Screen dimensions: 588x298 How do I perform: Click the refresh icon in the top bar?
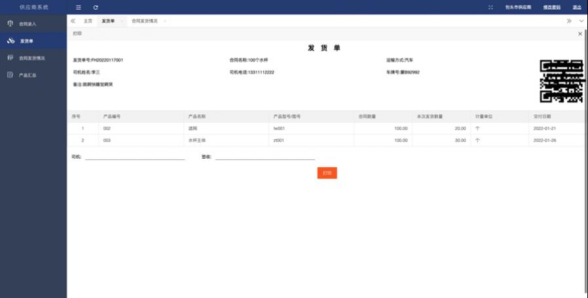coord(96,7)
